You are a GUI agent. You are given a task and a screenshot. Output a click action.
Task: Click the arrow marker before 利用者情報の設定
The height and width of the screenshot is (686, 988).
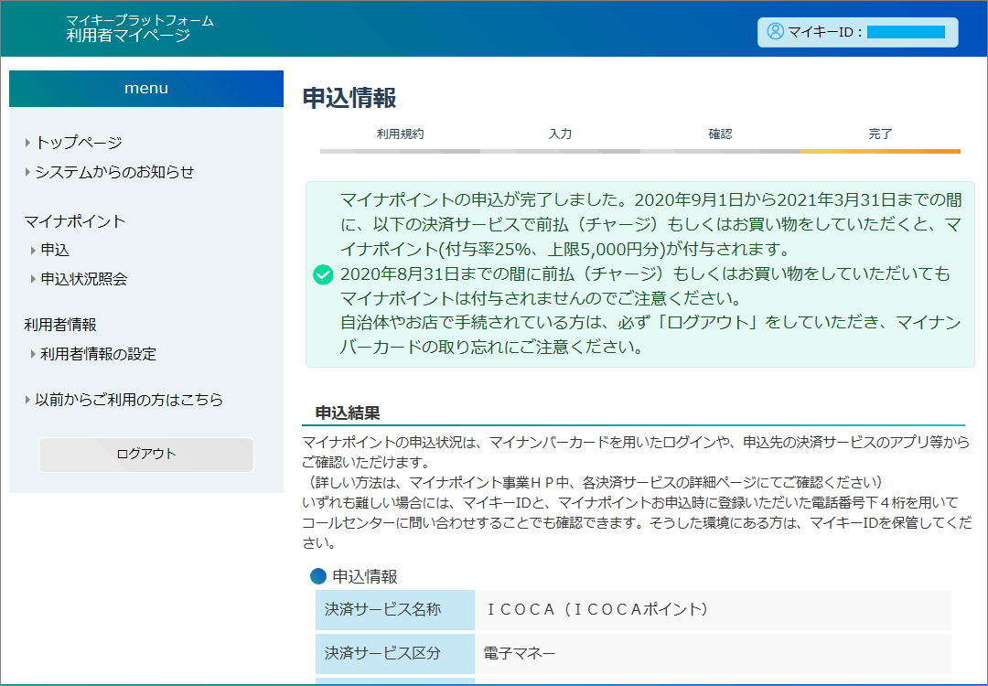pos(34,354)
